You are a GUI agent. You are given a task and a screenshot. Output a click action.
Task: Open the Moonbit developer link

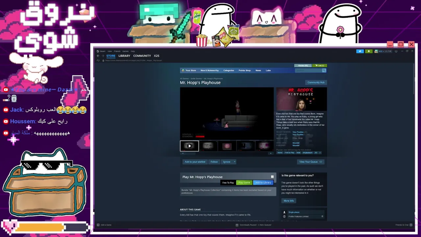tap(296, 143)
